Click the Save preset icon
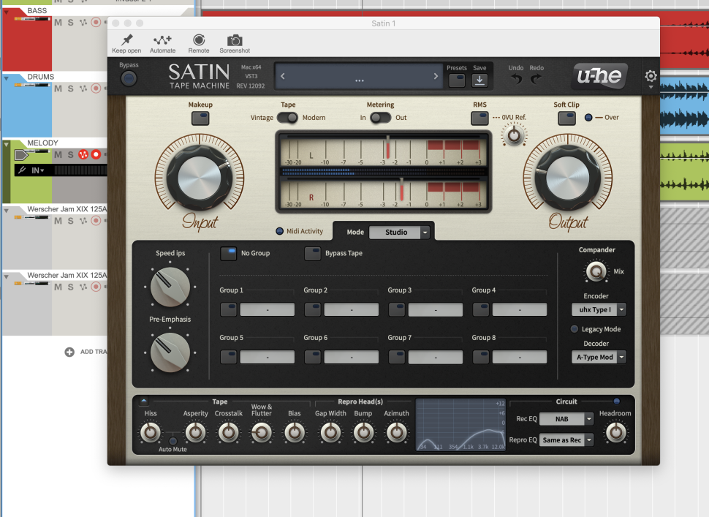709x517 pixels. coord(479,80)
